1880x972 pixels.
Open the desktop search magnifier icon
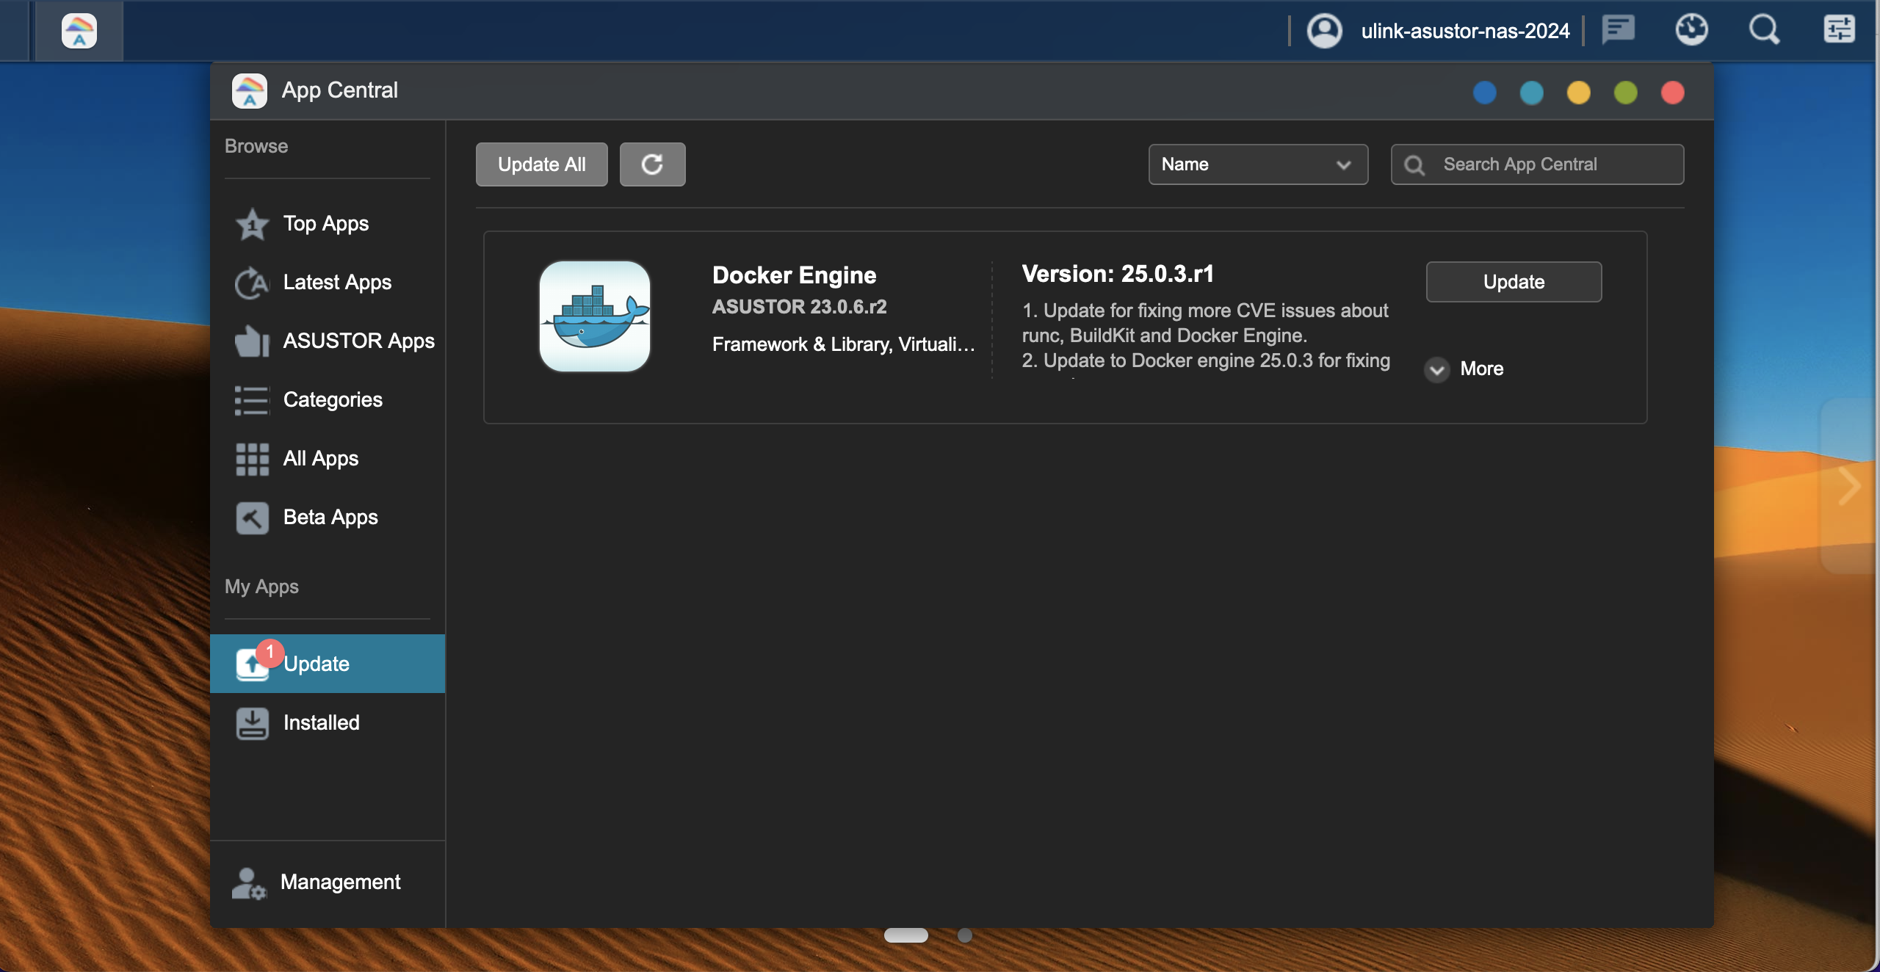point(1763,31)
